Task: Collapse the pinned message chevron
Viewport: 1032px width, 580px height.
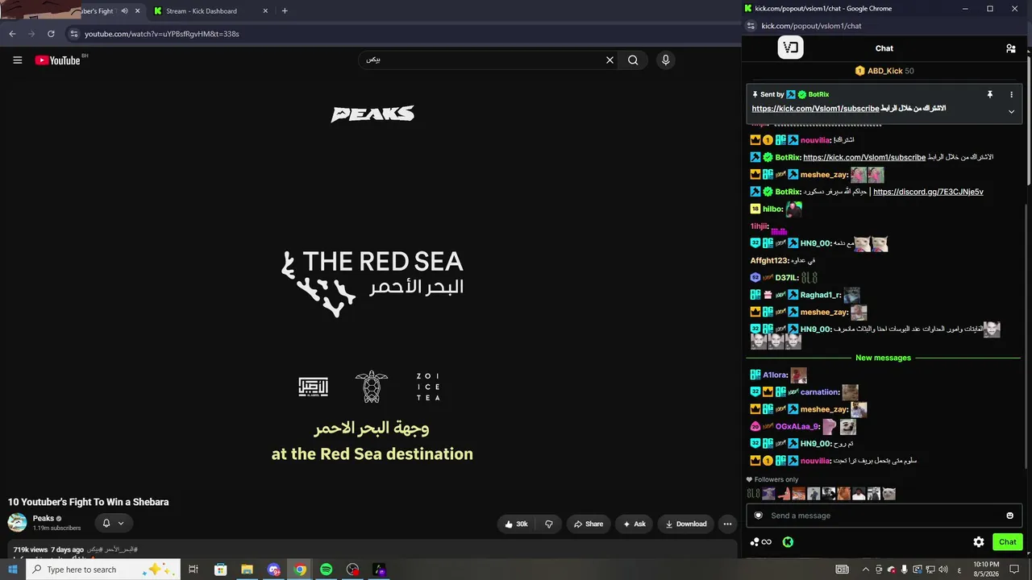Action: point(1011,112)
